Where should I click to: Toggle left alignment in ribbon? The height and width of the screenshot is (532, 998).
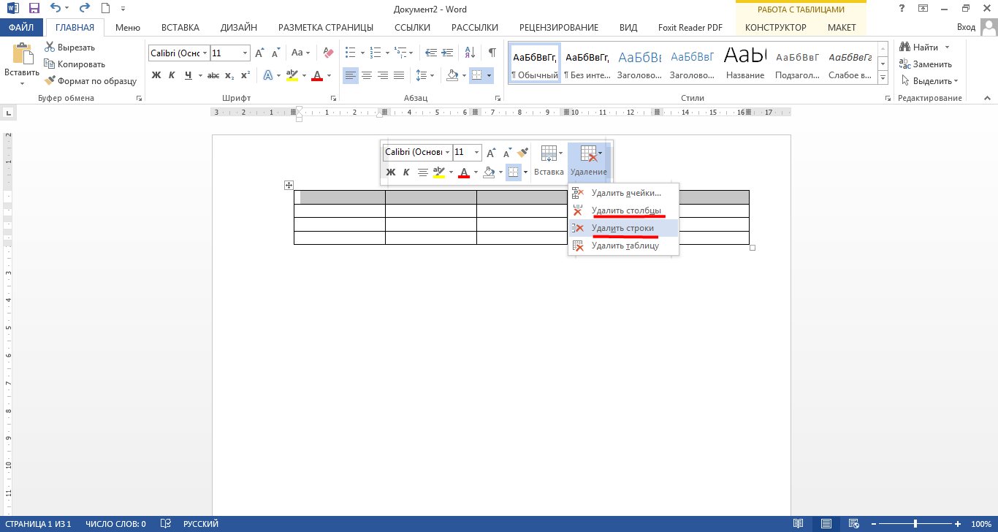(x=351, y=75)
